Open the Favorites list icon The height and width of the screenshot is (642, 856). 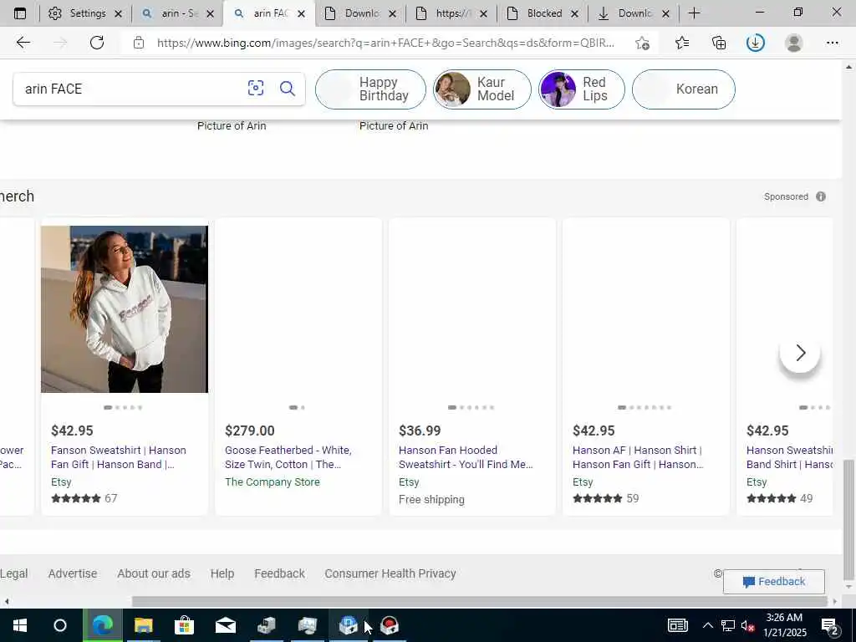682,43
